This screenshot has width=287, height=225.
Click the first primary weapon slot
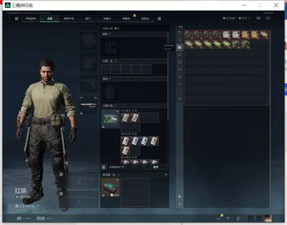point(78,180)
